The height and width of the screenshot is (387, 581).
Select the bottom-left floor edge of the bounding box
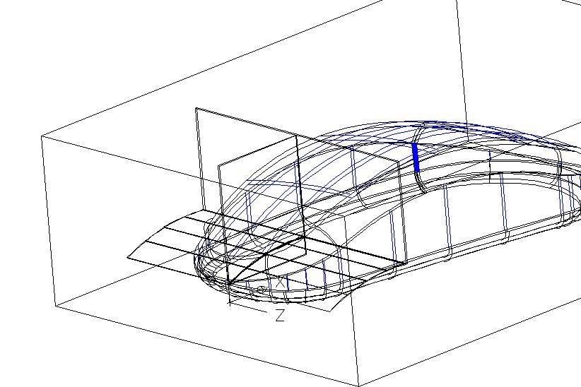click(x=205, y=346)
